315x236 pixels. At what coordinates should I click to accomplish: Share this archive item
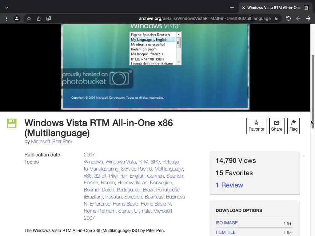click(x=277, y=126)
